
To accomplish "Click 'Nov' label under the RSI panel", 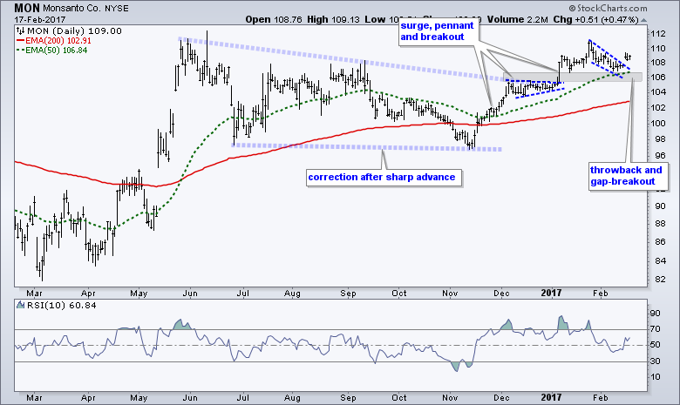I will [x=450, y=397].
